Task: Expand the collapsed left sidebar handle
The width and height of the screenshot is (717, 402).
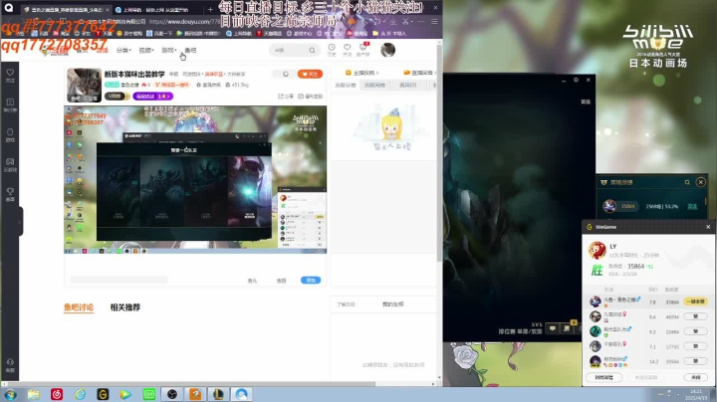Action: pyautogui.click(x=20, y=222)
